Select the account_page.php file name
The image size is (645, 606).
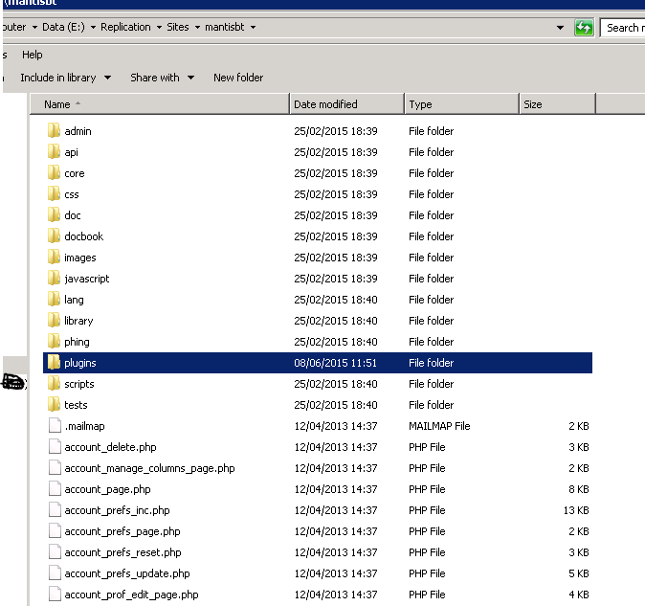[107, 489]
